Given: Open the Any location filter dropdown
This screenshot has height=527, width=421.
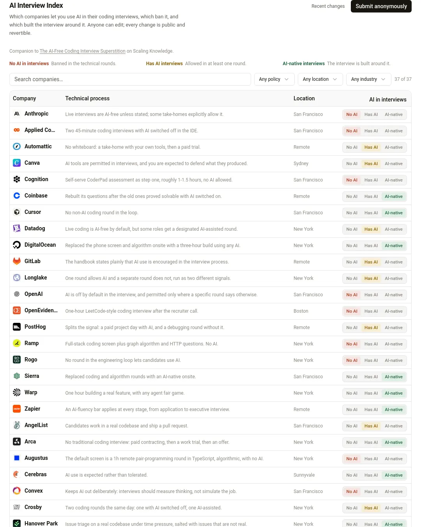Looking at the screenshot, I should [x=320, y=79].
